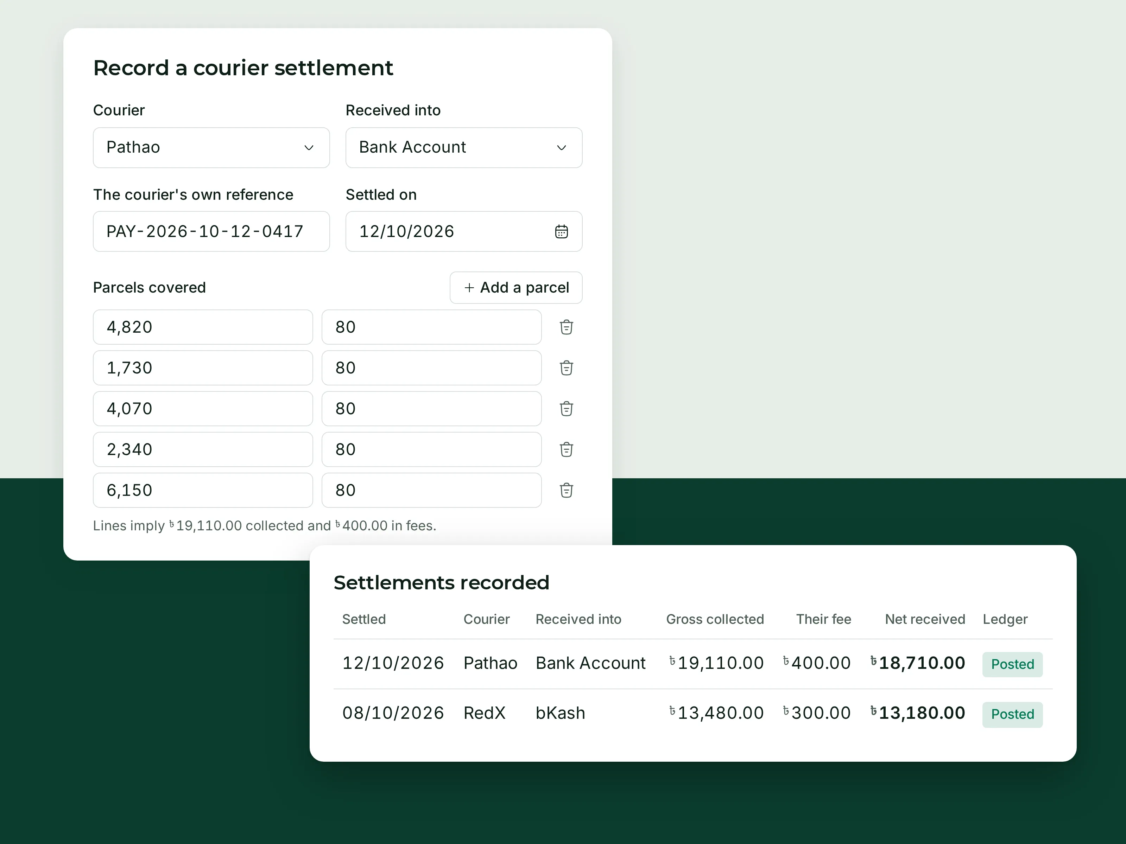Edit the fee field beside 6,150
The height and width of the screenshot is (844, 1126).
[x=432, y=491]
